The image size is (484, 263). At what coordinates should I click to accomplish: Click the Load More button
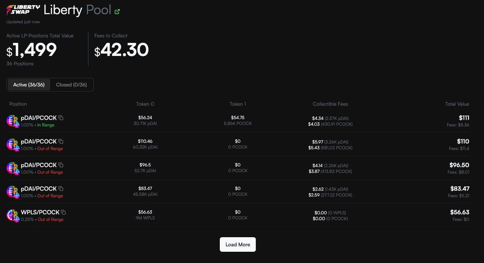(238, 244)
